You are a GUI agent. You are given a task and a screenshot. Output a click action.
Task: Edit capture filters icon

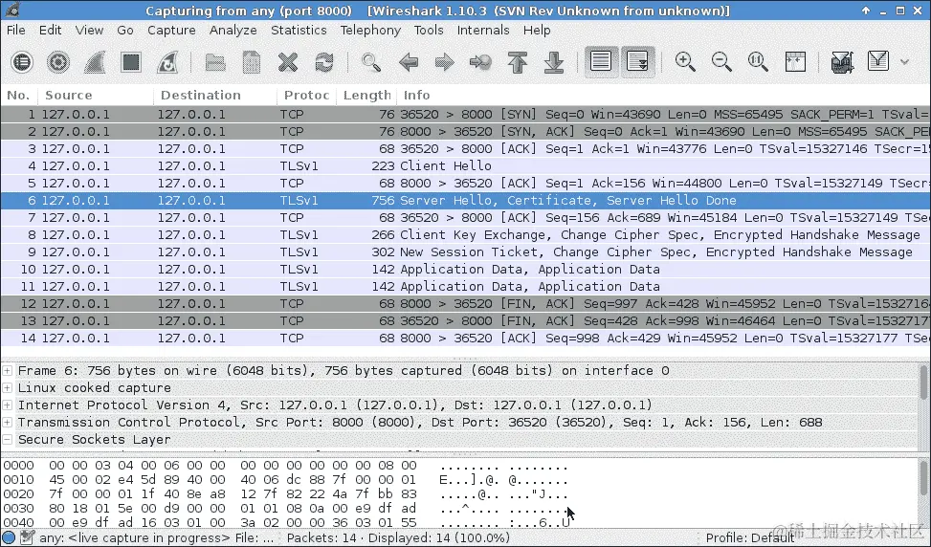(x=842, y=62)
